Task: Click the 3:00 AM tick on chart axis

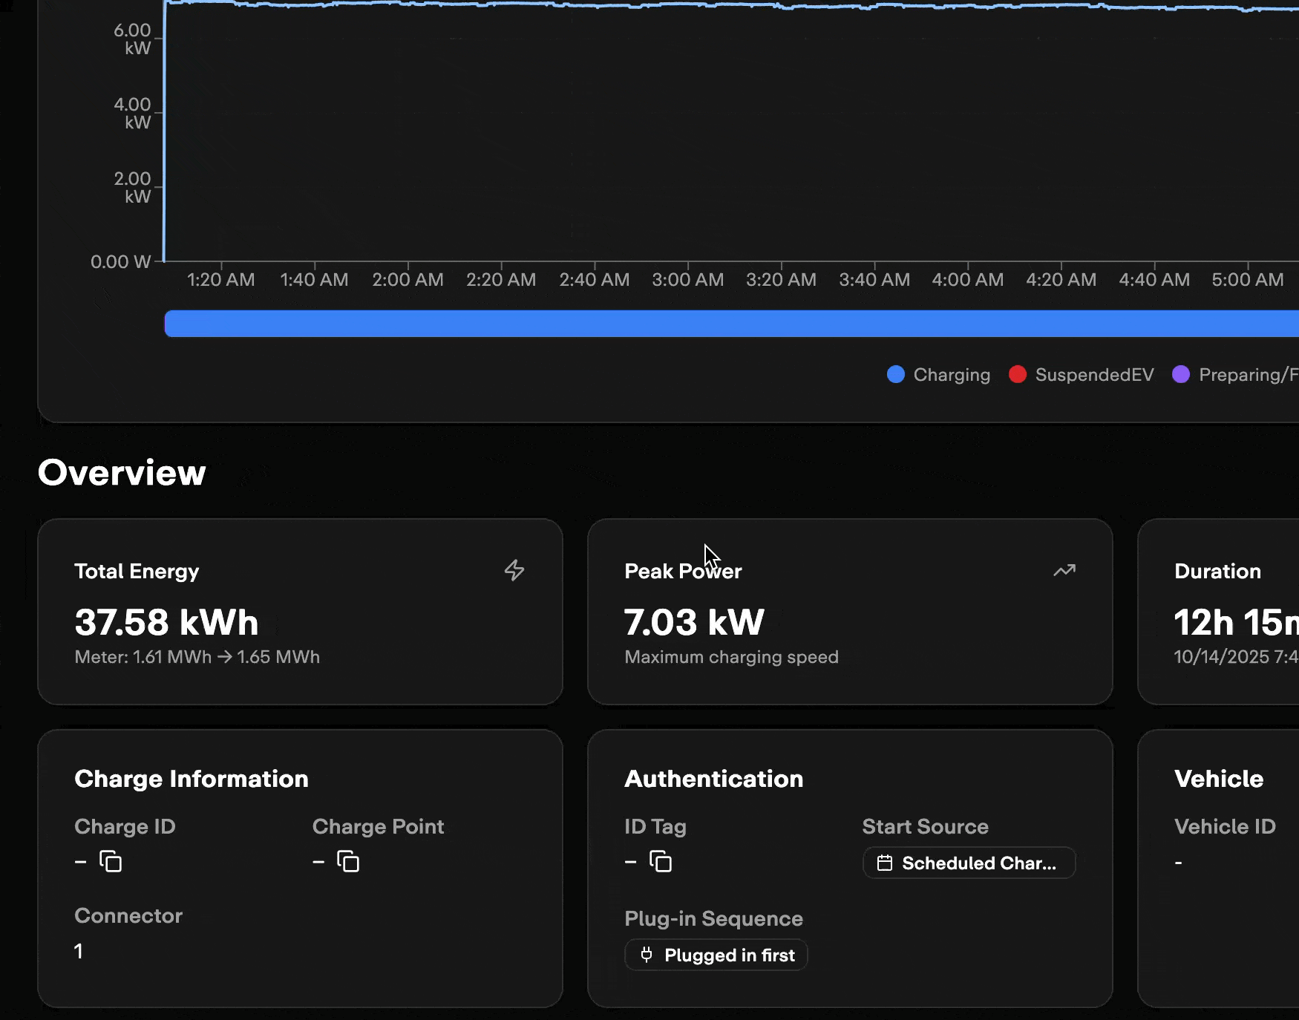Action: click(x=688, y=279)
